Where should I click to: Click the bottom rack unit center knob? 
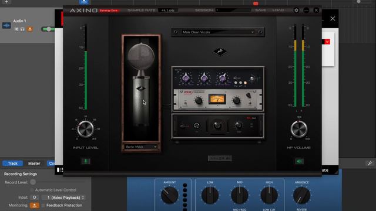point(217,125)
